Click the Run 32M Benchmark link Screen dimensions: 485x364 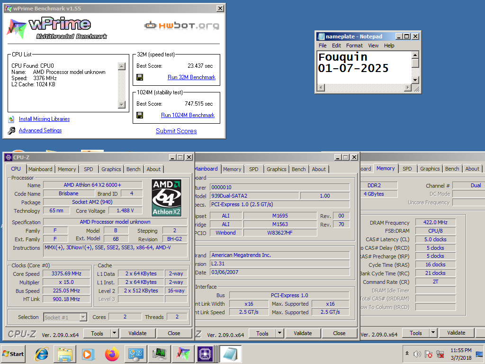point(191,77)
